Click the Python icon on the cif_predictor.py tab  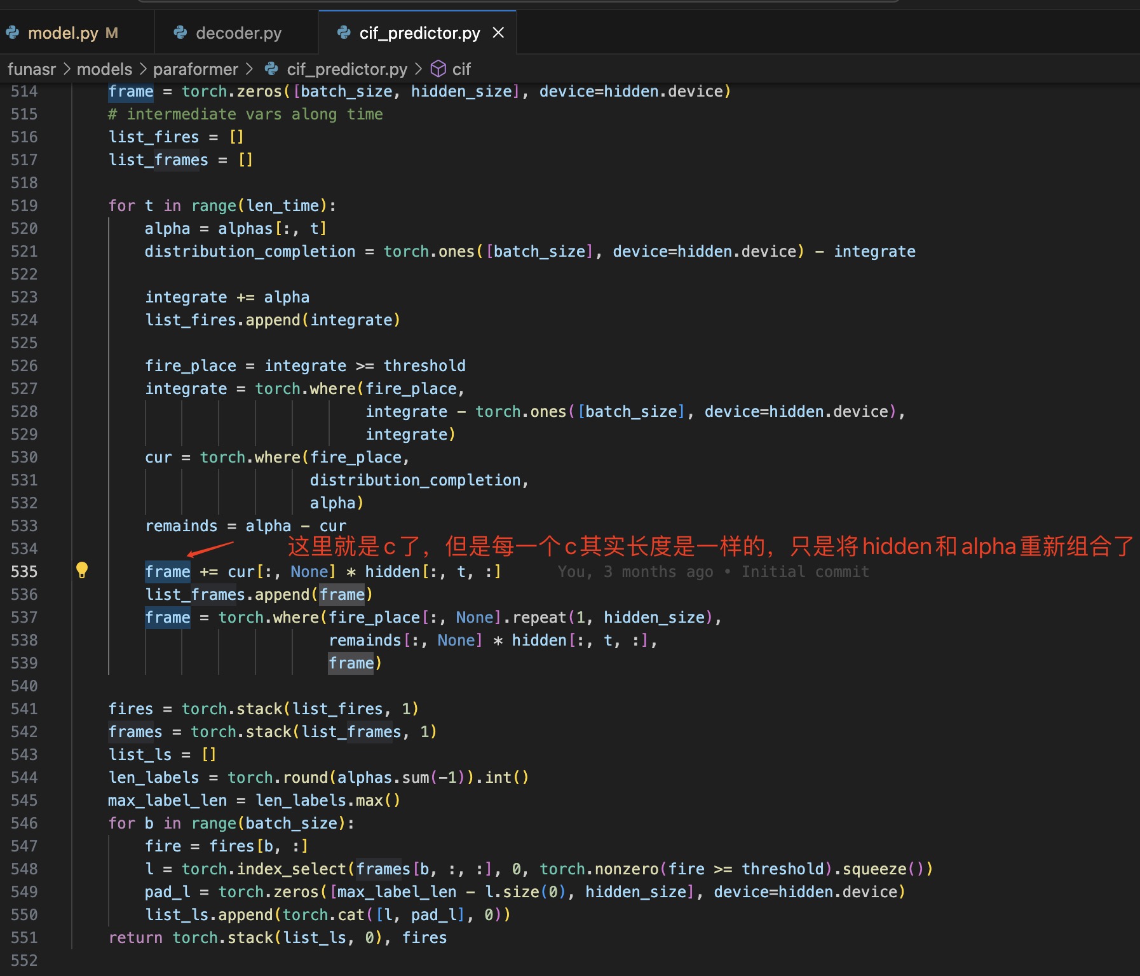point(344,32)
